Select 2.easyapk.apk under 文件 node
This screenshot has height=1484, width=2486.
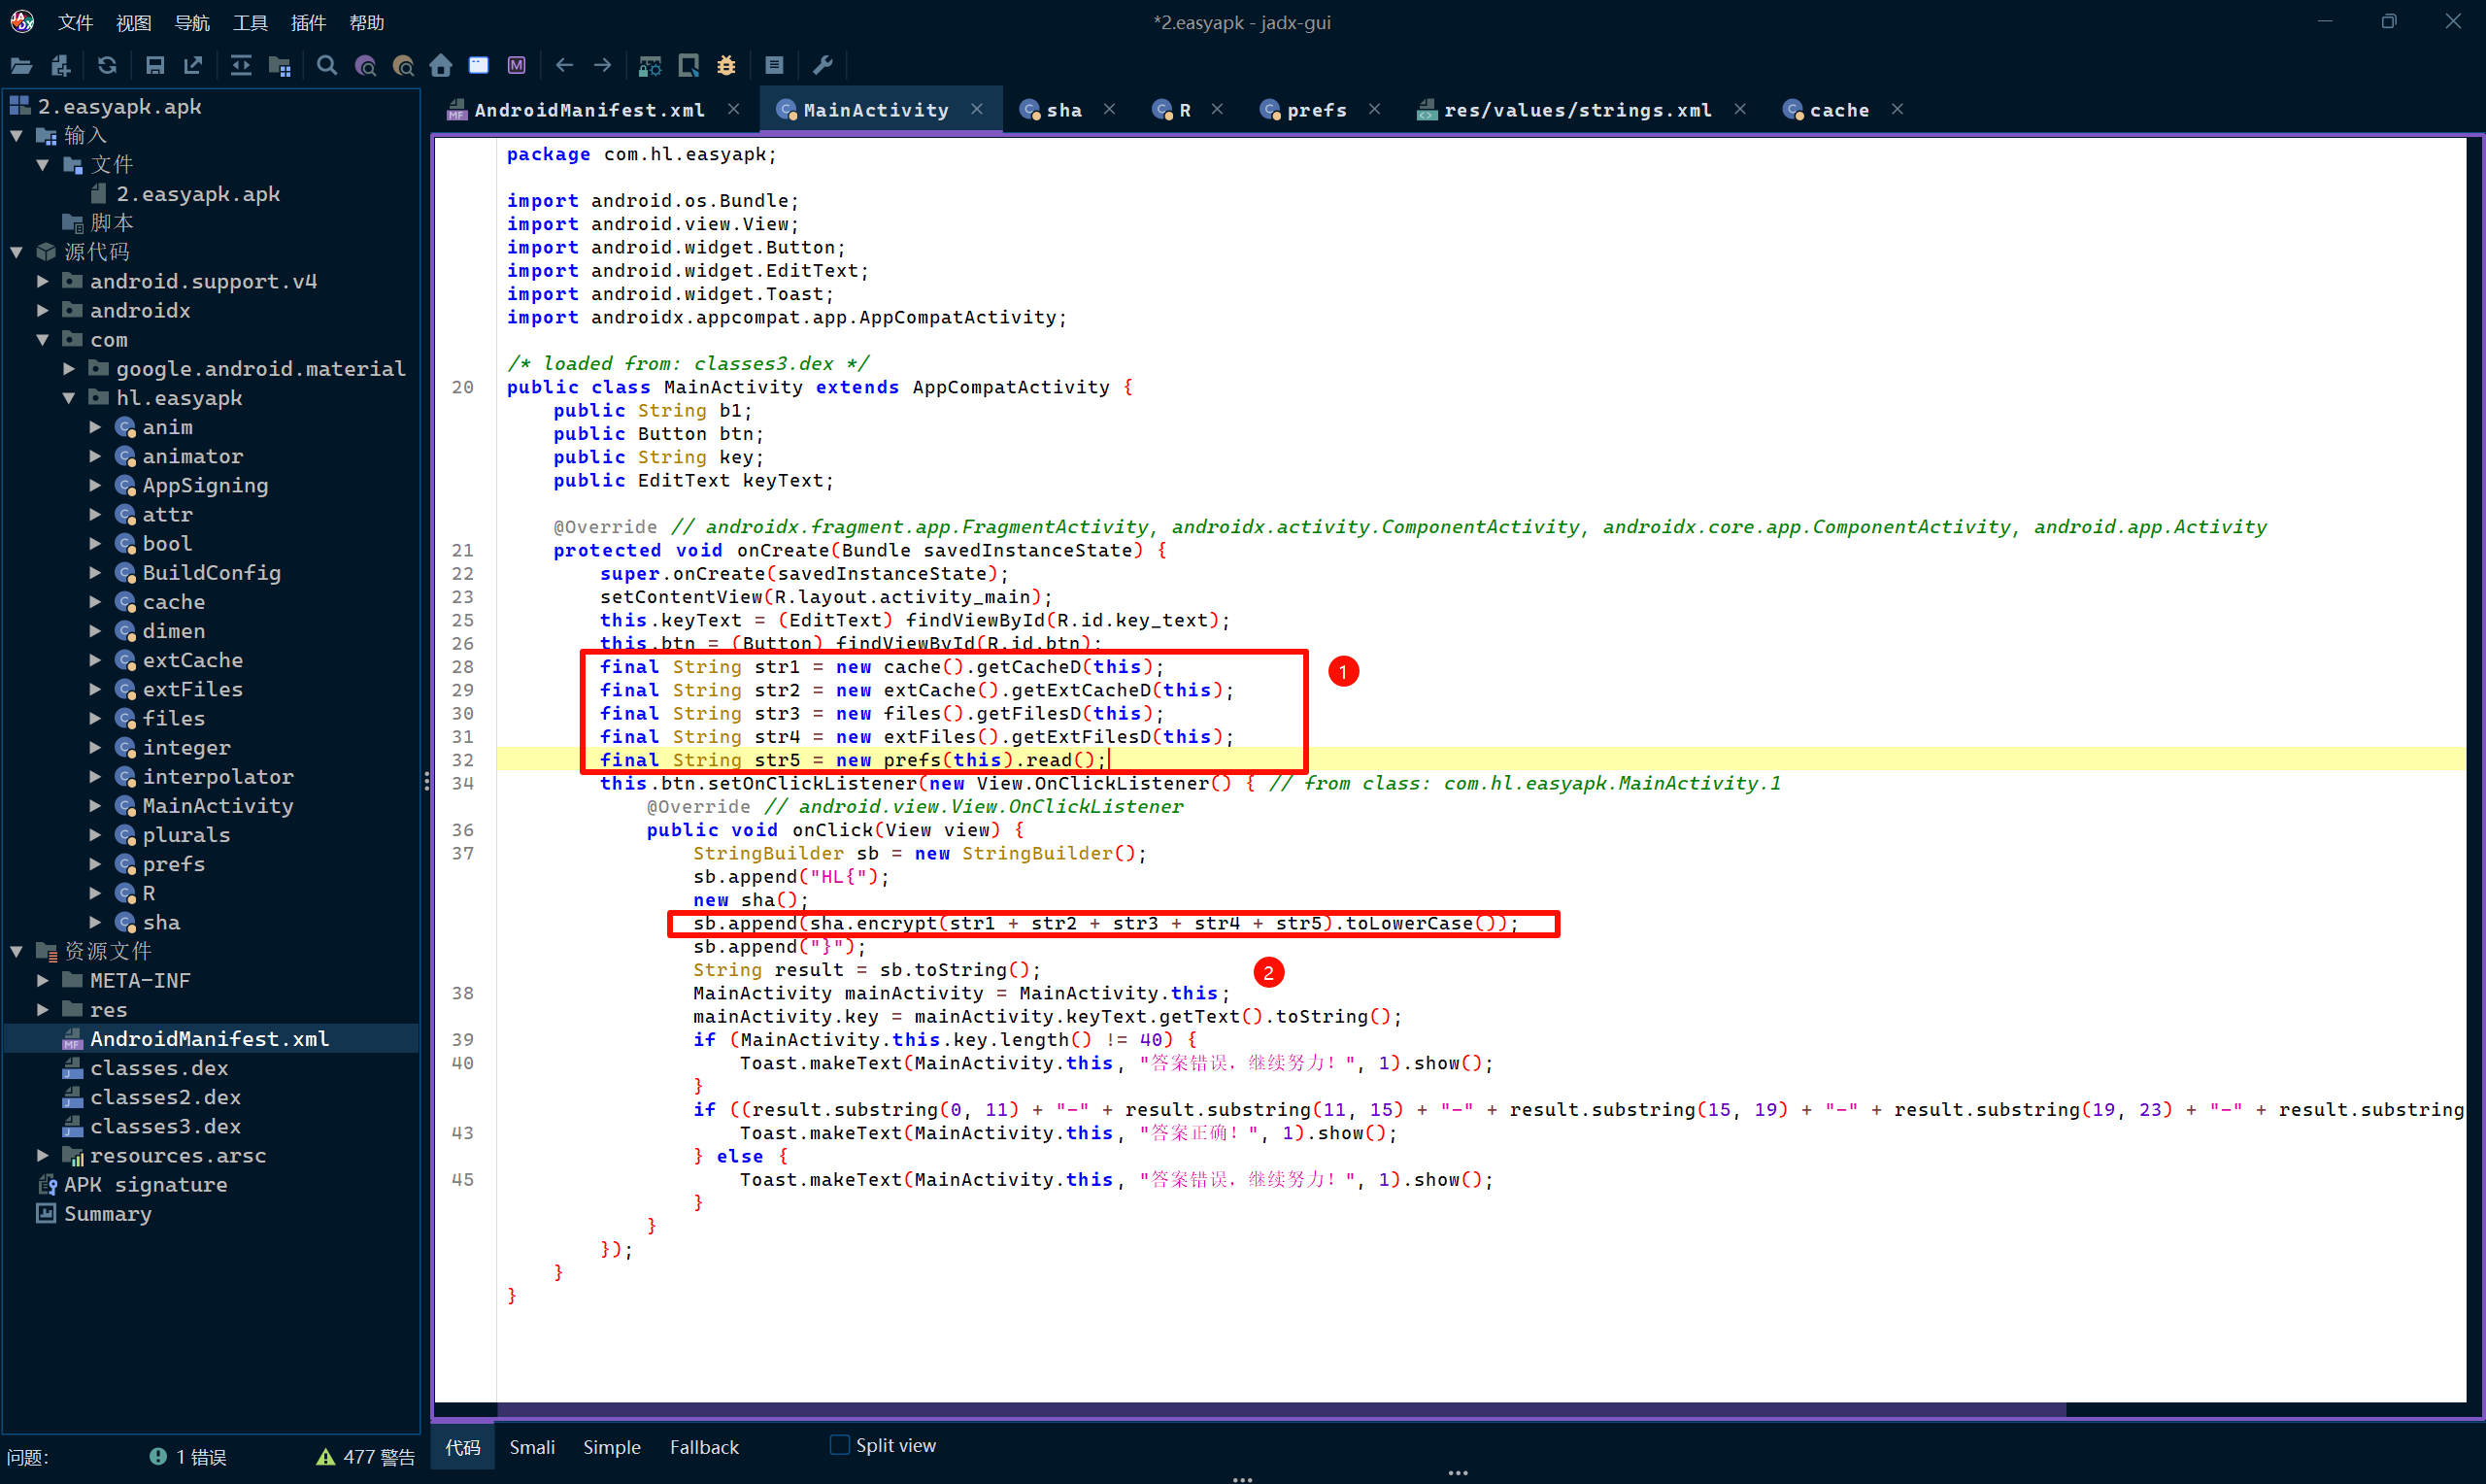[197, 194]
